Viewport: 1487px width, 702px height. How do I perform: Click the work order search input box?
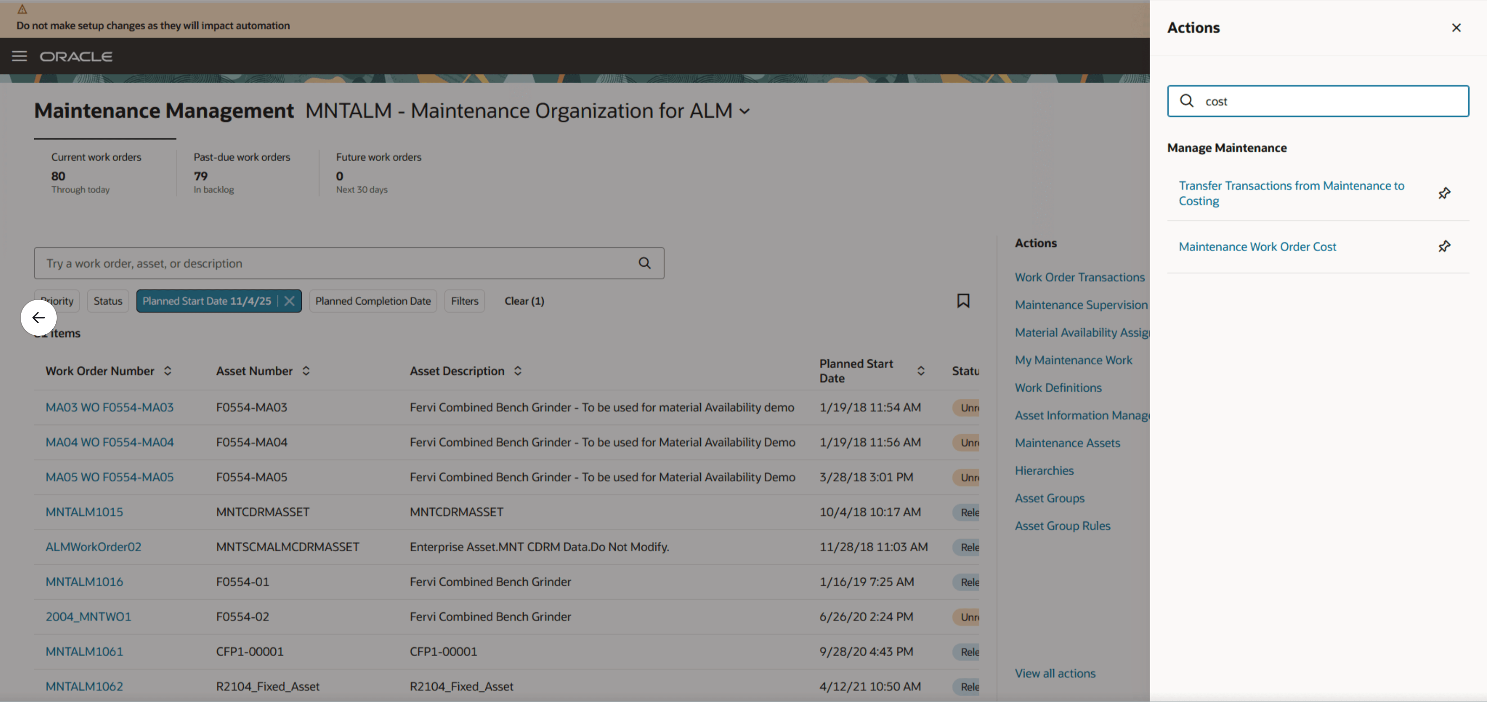coord(349,263)
